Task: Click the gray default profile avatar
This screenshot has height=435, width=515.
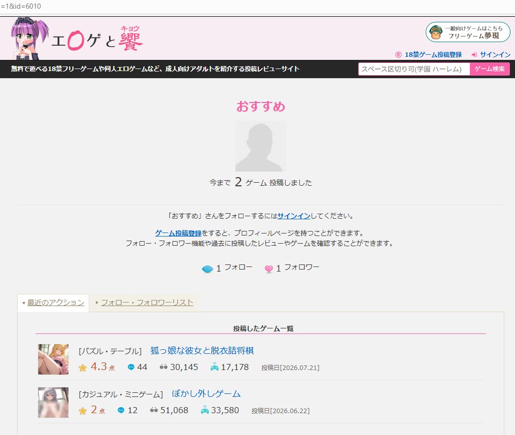Action: [260, 146]
